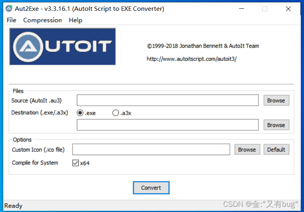The height and width of the screenshot is (212, 304).
Task: Click the AutoIt logo banner
Action: 62,46
